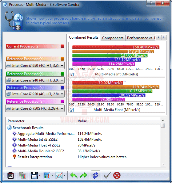This screenshot has height=183, width=172.
Task: Click the red cancel cross icon
Action: (x=117, y=175)
